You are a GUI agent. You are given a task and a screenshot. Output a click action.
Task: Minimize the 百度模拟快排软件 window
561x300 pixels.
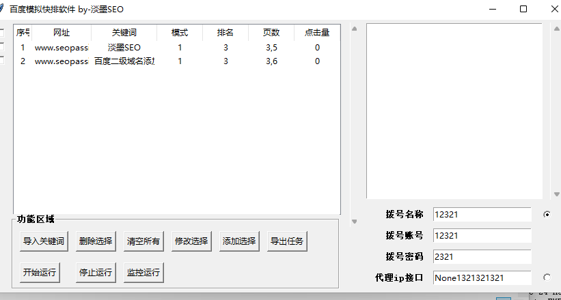click(x=492, y=10)
